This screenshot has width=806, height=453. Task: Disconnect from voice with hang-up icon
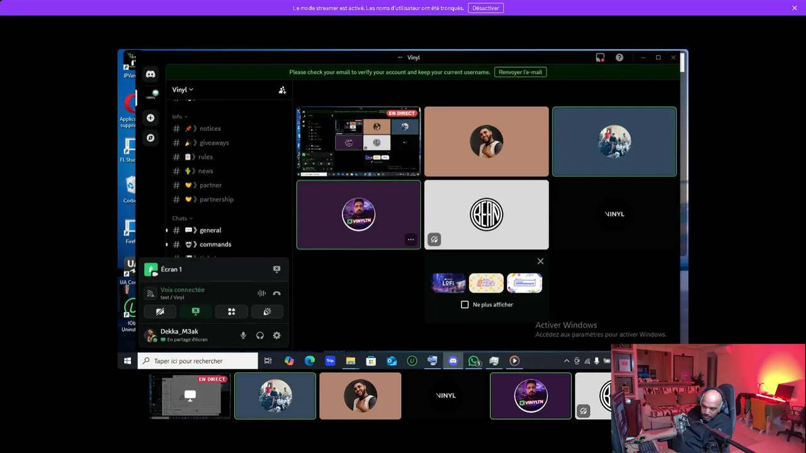276,293
